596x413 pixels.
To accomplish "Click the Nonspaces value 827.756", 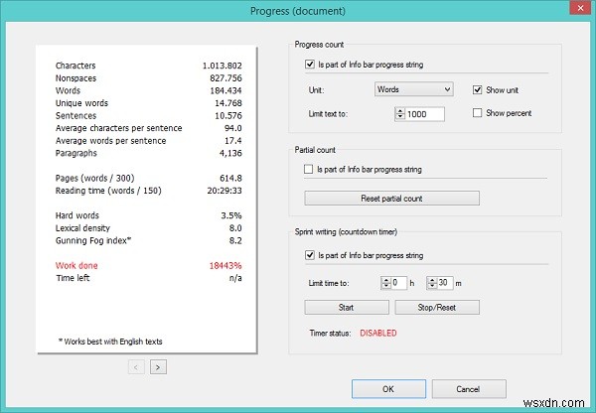I will pyautogui.click(x=225, y=78).
